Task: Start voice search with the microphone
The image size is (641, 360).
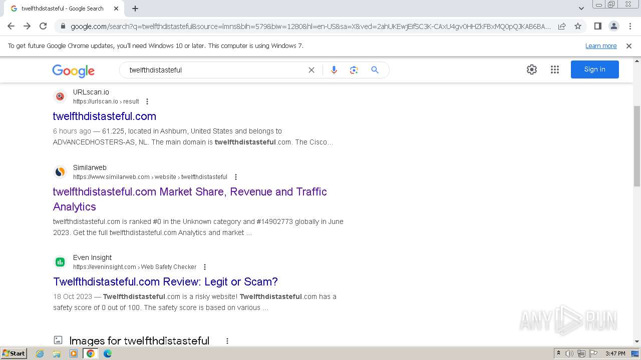Action: pos(334,70)
